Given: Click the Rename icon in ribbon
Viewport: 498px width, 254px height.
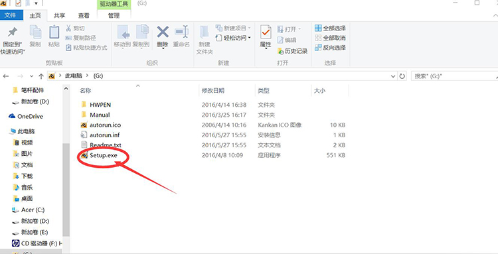Looking at the screenshot, I should [182, 32].
